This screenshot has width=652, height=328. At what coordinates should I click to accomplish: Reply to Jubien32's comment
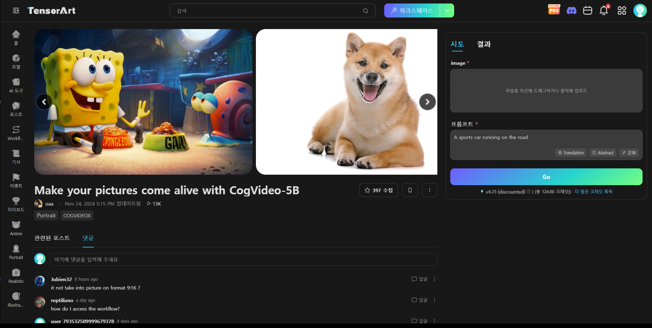click(x=420, y=279)
